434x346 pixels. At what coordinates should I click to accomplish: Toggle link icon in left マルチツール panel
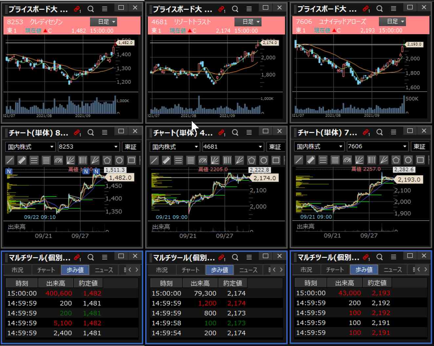click(77, 257)
